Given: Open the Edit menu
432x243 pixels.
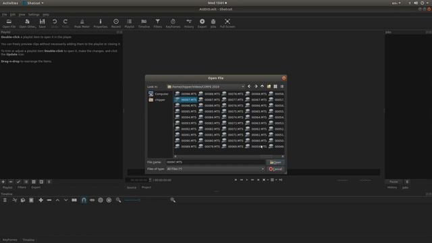Looking at the screenshot, I should pyautogui.click(x=13, y=15).
